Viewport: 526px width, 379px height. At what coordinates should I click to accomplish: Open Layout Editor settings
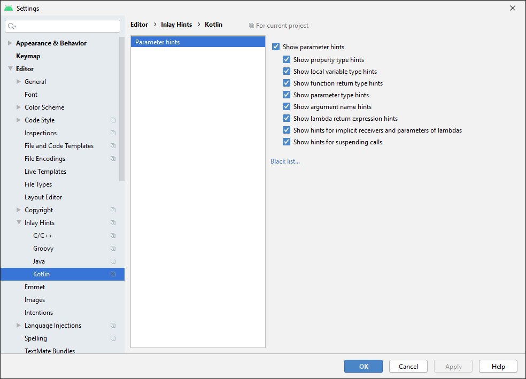(43, 197)
